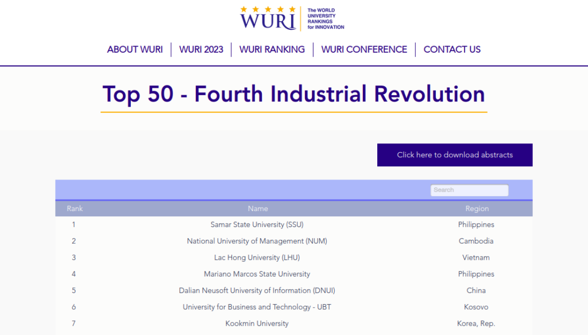
Task: Click the Cambodia region cell
Action: click(476, 241)
